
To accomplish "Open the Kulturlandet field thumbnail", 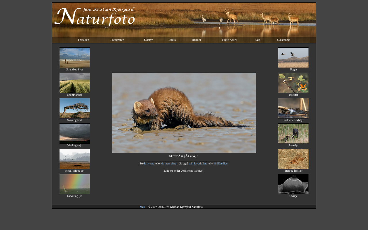I will pos(74,83).
